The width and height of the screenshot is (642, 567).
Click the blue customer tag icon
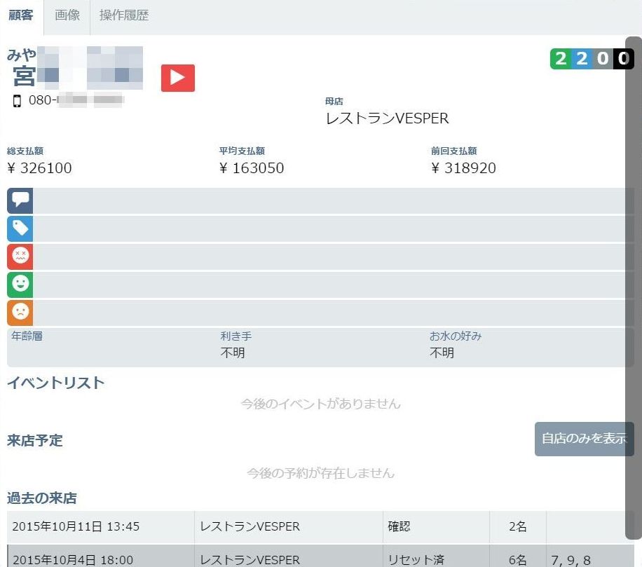(x=20, y=228)
